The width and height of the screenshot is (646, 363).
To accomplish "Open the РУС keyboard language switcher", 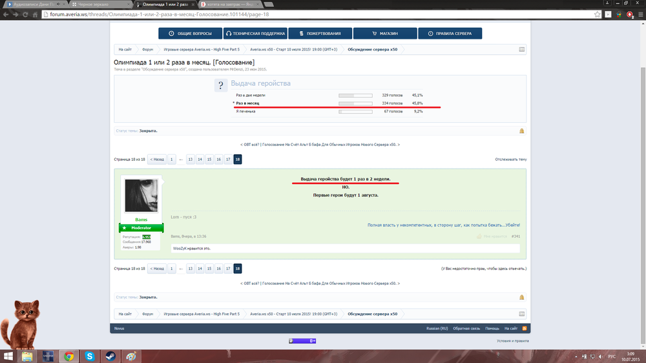I will pos(612,356).
